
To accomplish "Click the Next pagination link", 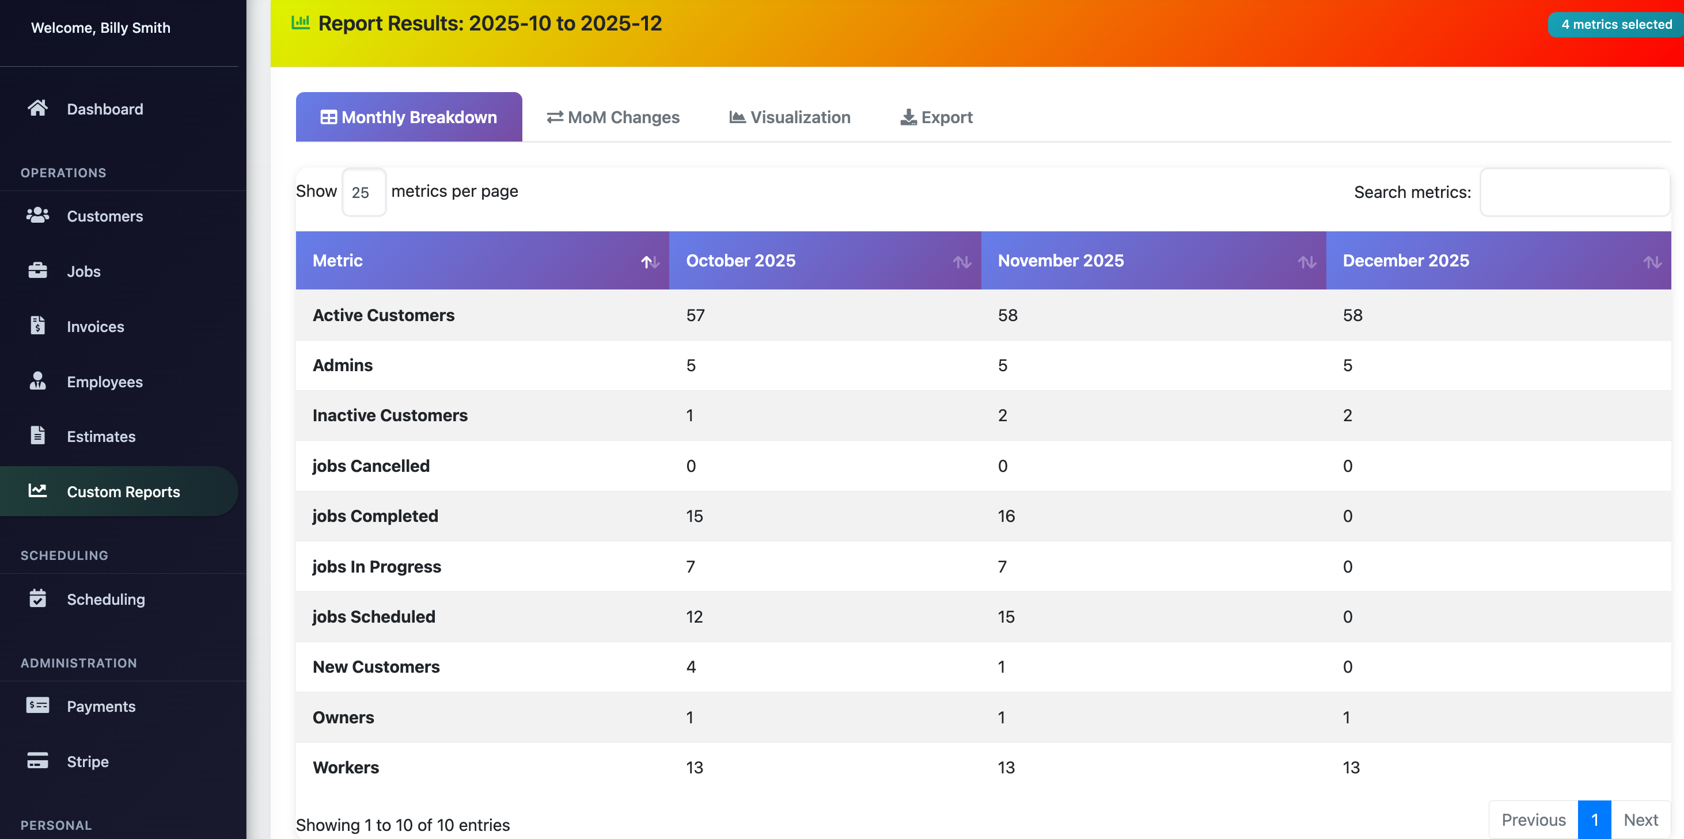I will click(1640, 819).
